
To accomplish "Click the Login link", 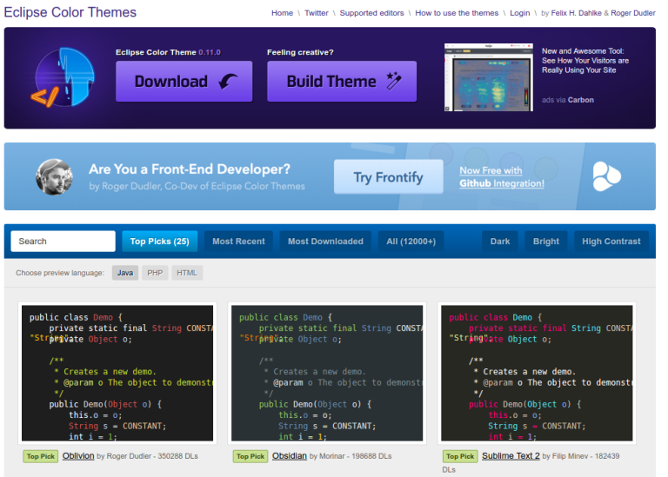I will 520,13.
